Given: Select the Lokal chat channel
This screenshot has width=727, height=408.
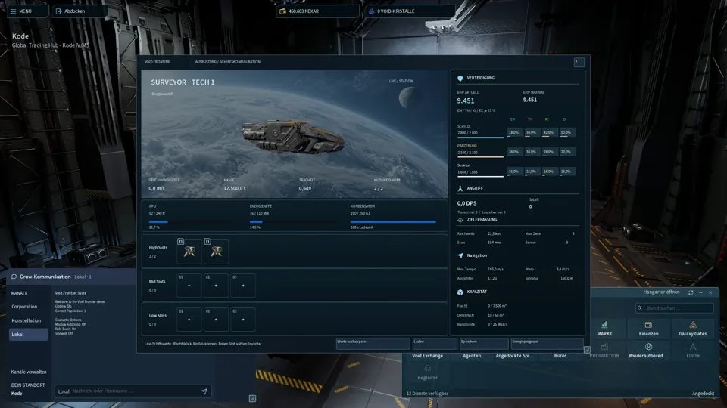Looking at the screenshot, I should 28,335.
